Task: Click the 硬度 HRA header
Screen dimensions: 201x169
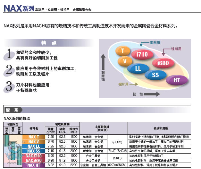Action: [62, 130]
